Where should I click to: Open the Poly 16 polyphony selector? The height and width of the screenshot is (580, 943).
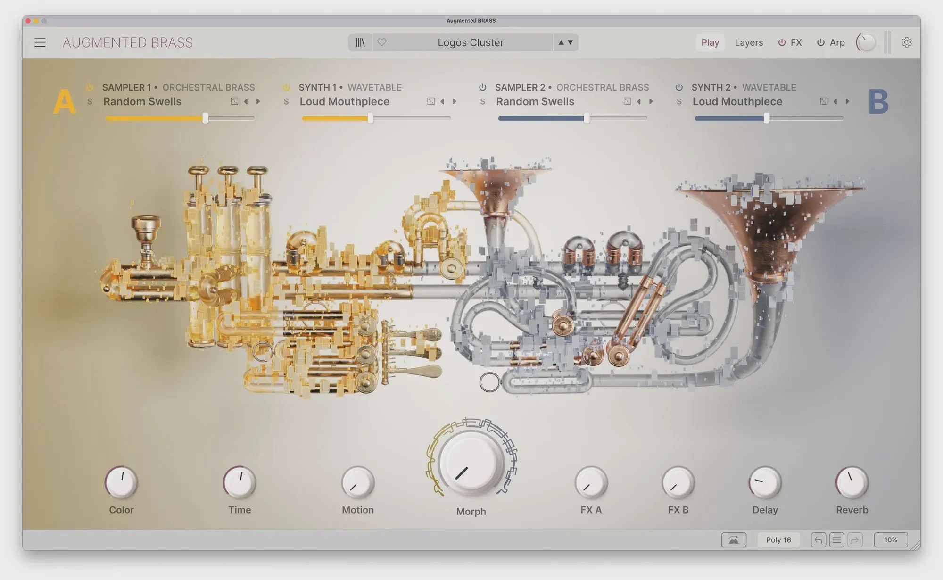click(x=778, y=540)
